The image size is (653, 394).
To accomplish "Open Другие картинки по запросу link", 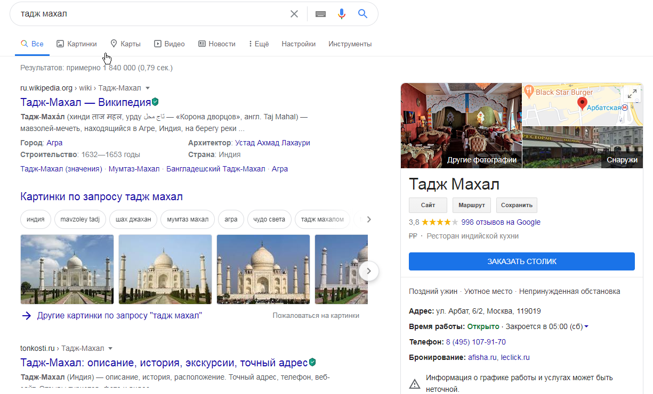I will point(119,316).
